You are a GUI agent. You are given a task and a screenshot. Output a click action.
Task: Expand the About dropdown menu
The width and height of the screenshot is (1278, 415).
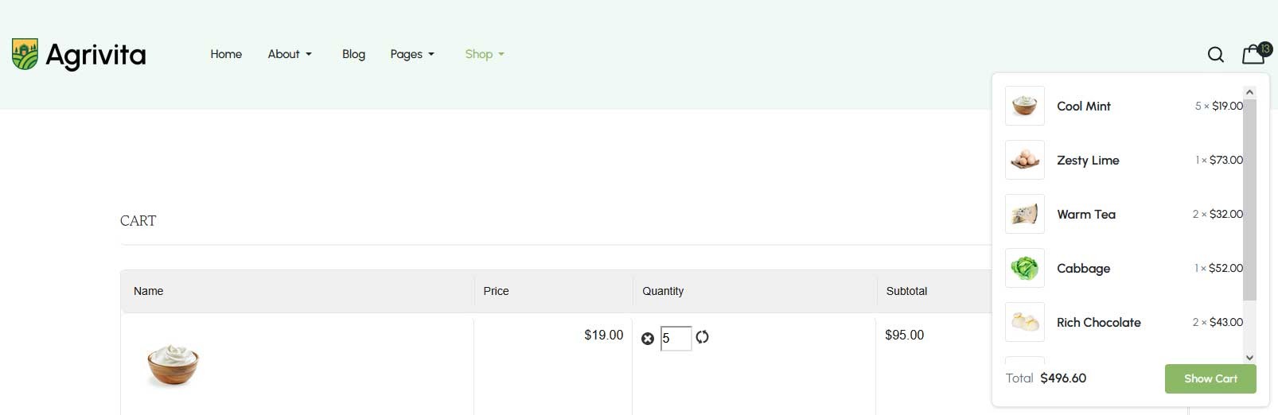click(290, 54)
